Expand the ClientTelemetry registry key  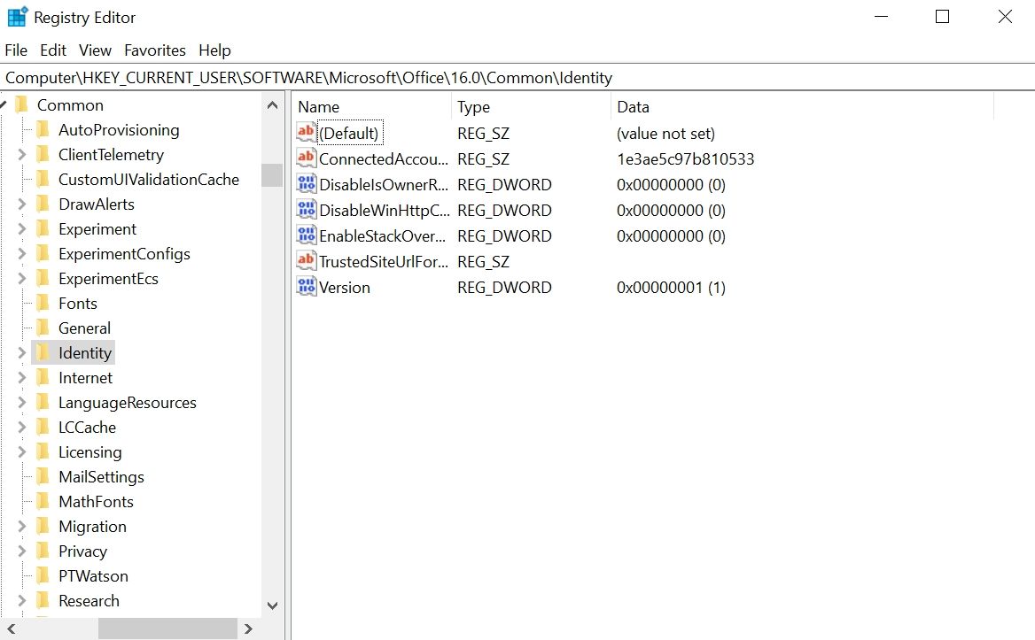(22, 154)
